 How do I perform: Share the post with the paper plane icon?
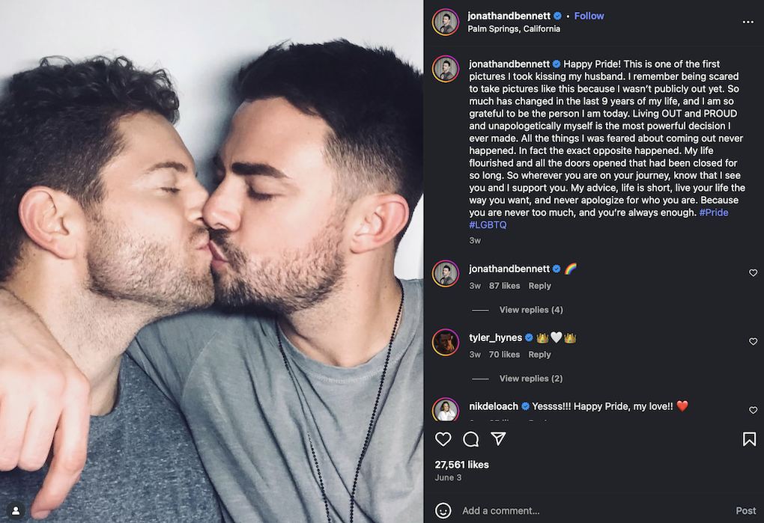click(x=498, y=439)
